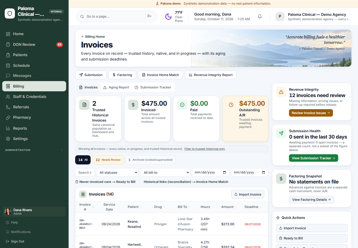Go to Patients in the sidebar
Screen dimensions: 358x248
34,55
